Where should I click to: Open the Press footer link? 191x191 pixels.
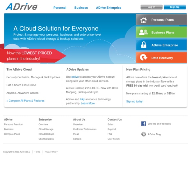point(76,134)
